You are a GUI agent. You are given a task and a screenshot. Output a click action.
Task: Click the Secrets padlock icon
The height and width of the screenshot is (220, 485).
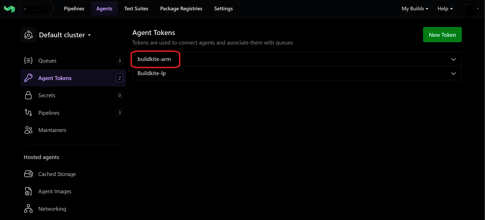pos(28,95)
